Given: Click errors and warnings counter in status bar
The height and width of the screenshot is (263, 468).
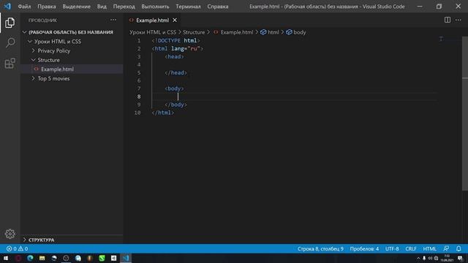Looking at the screenshot, I should click(x=17, y=248).
